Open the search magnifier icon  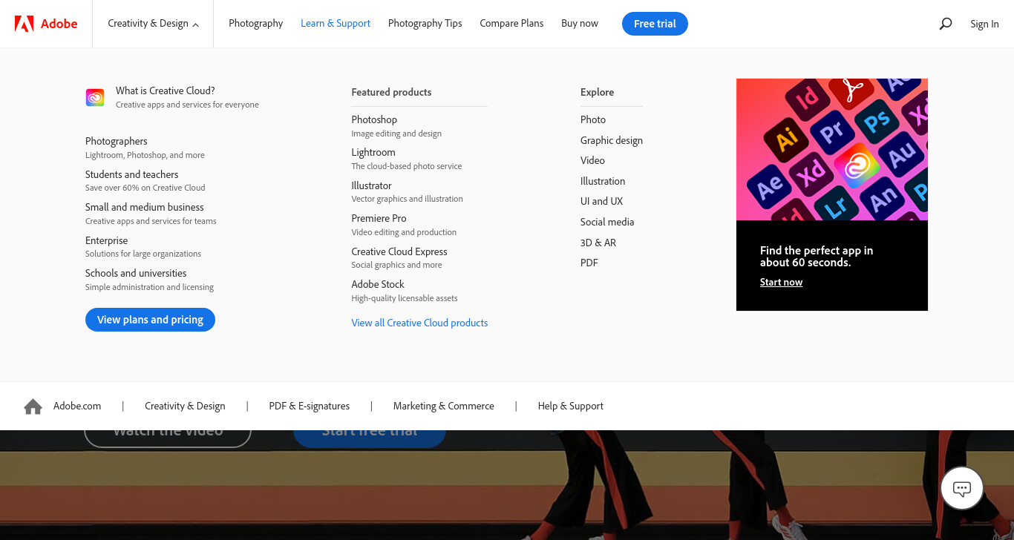coord(946,24)
